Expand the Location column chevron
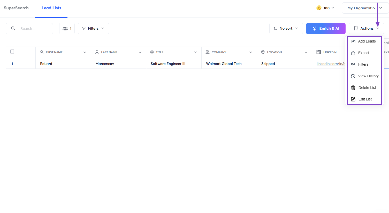 306,52
